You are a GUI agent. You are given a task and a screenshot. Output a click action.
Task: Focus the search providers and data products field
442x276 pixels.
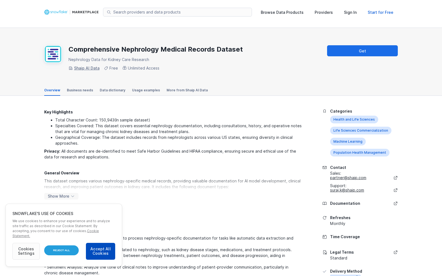point(177,12)
